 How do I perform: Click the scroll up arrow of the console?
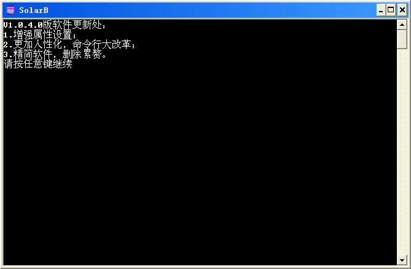coord(402,25)
